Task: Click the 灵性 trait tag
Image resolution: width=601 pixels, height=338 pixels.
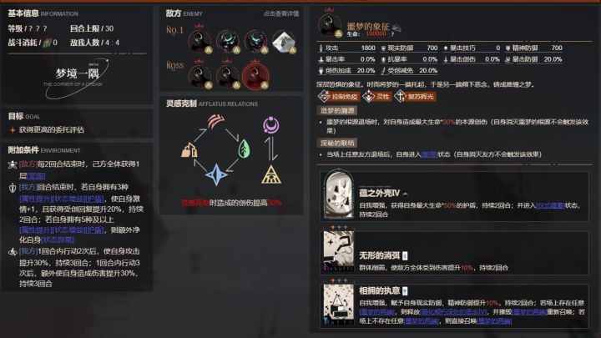Action: 377,97
